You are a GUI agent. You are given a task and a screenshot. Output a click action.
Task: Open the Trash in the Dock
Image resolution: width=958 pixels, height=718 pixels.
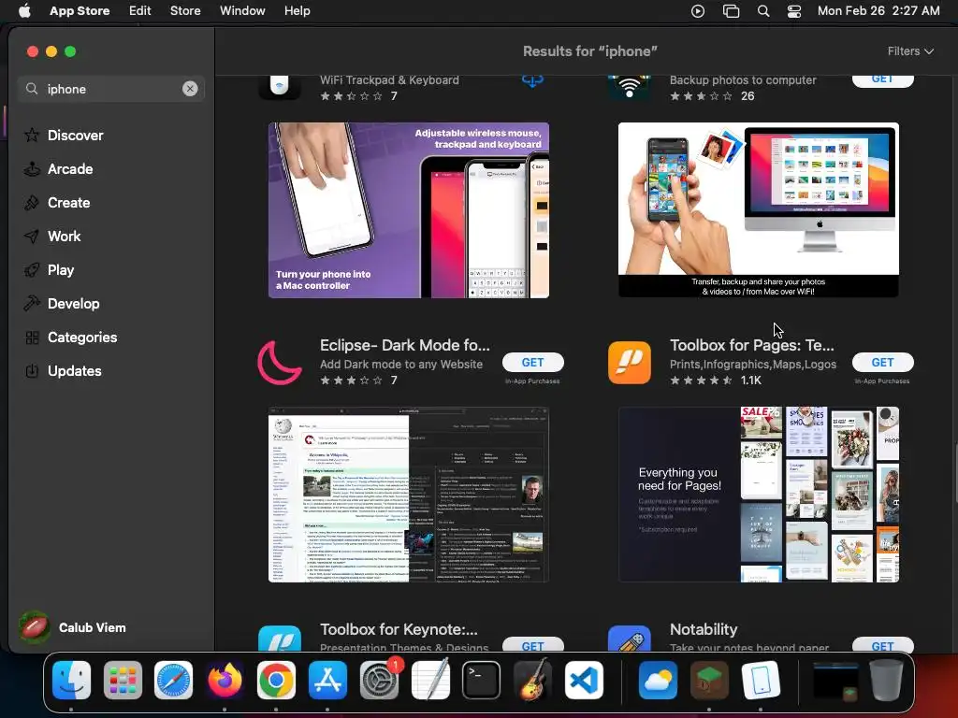coord(886,681)
